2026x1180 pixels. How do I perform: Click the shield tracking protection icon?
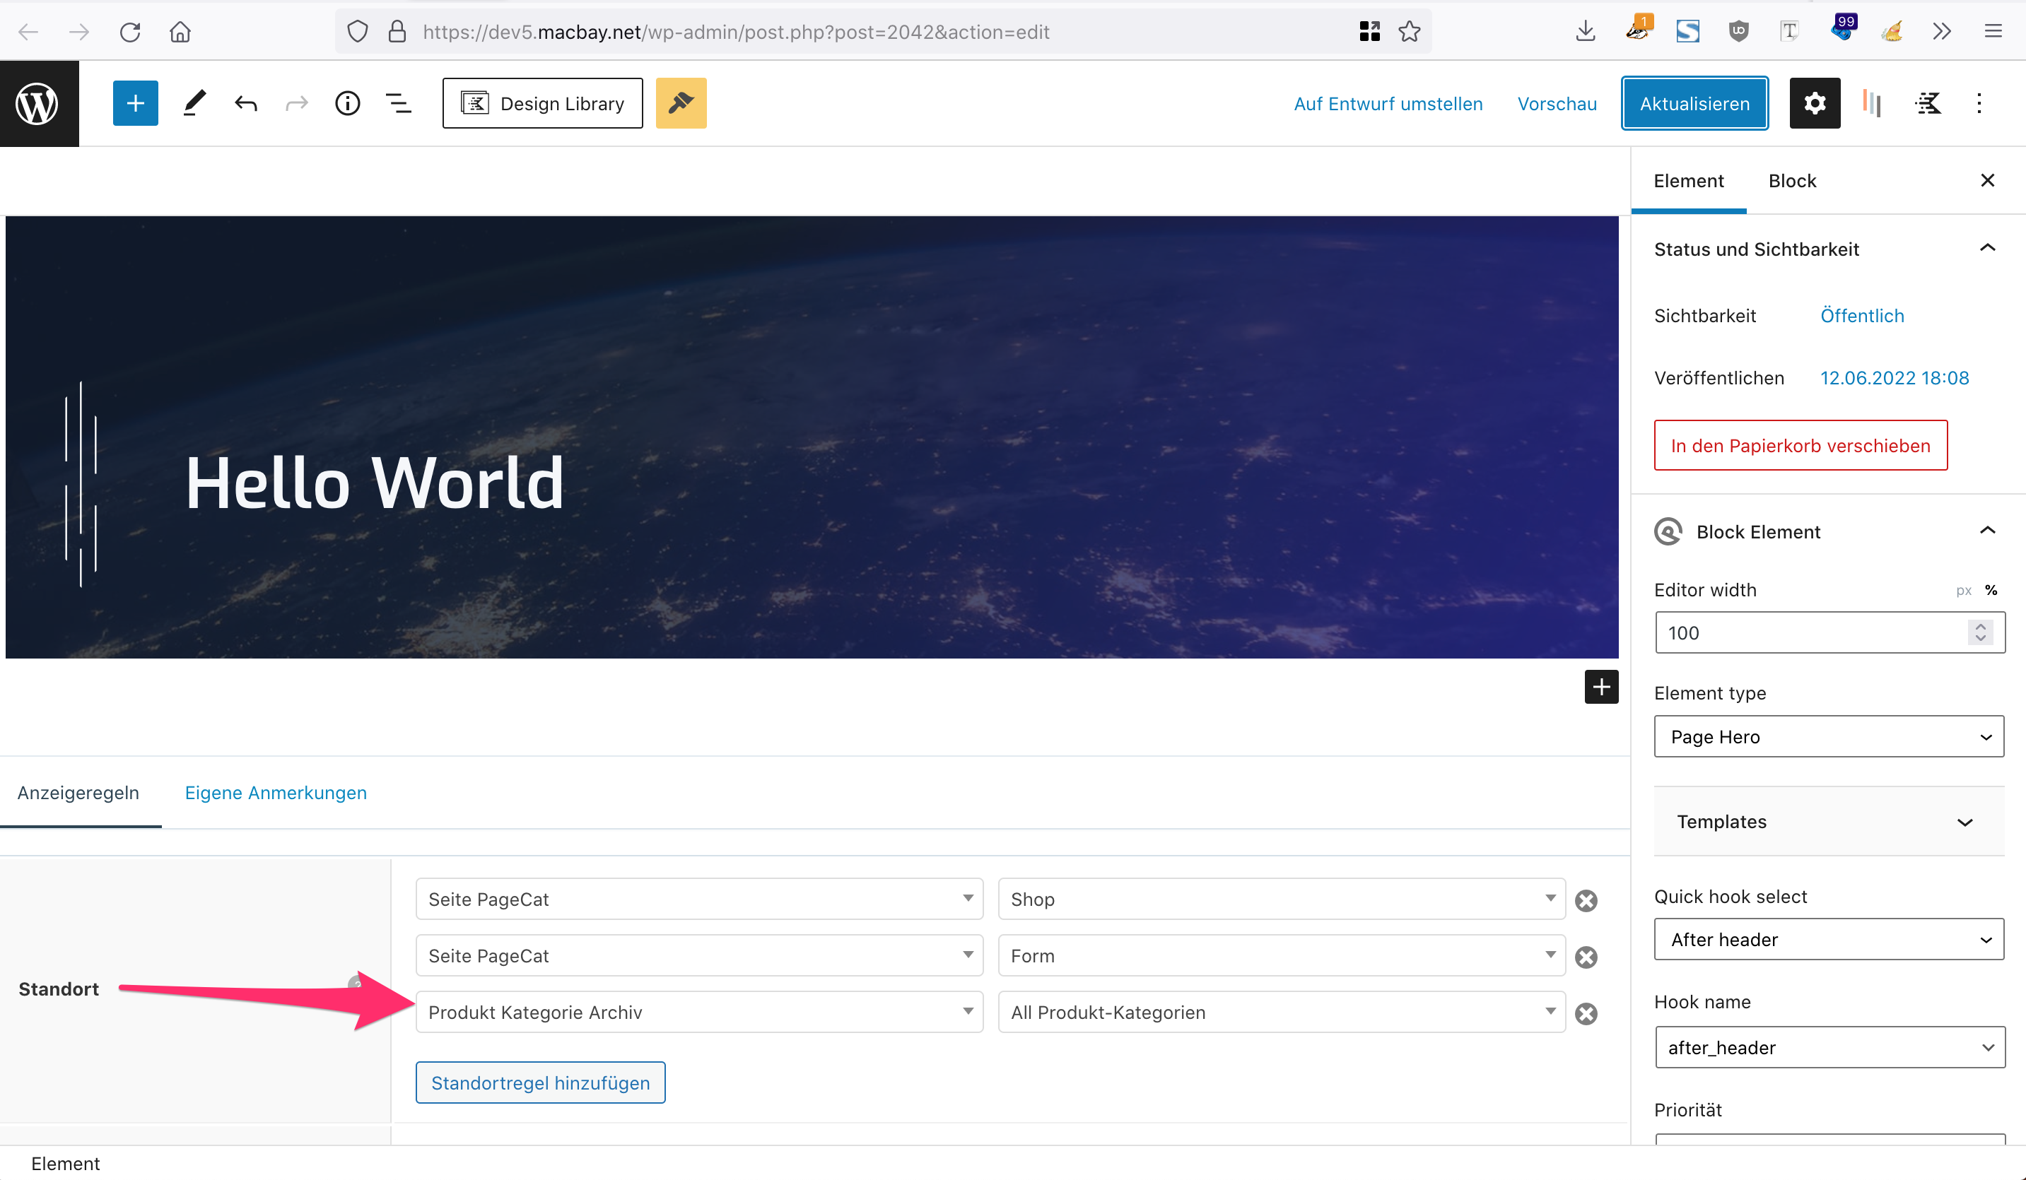(x=358, y=33)
